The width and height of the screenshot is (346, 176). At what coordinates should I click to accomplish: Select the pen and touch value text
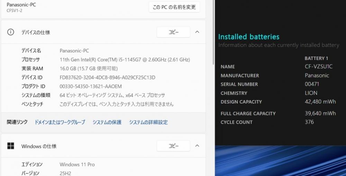click(x=117, y=104)
